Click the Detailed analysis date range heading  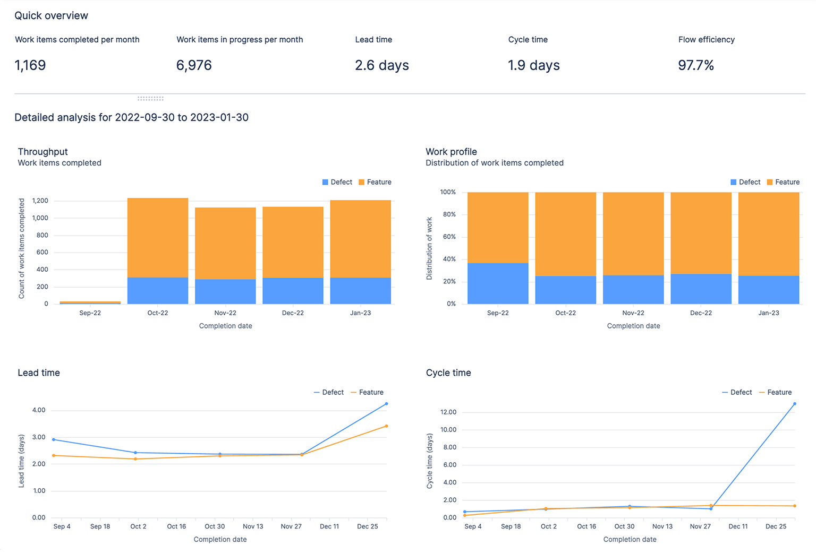[132, 117]
